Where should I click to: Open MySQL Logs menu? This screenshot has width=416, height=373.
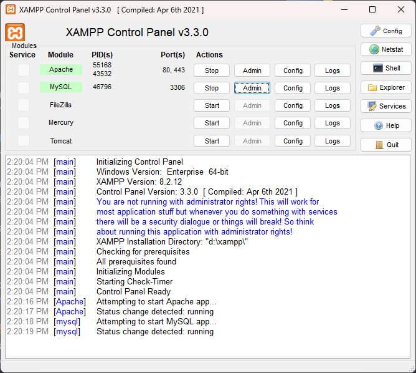333,88
